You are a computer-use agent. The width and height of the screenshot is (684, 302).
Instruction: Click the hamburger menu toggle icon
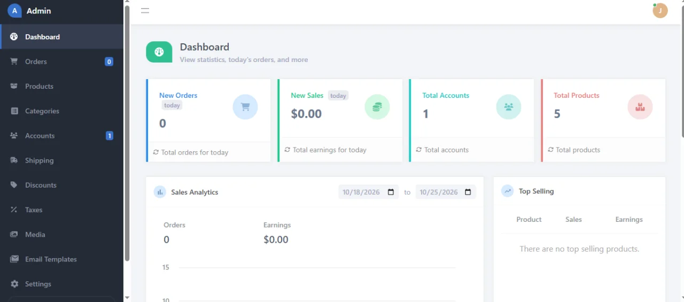click(145, 10)
